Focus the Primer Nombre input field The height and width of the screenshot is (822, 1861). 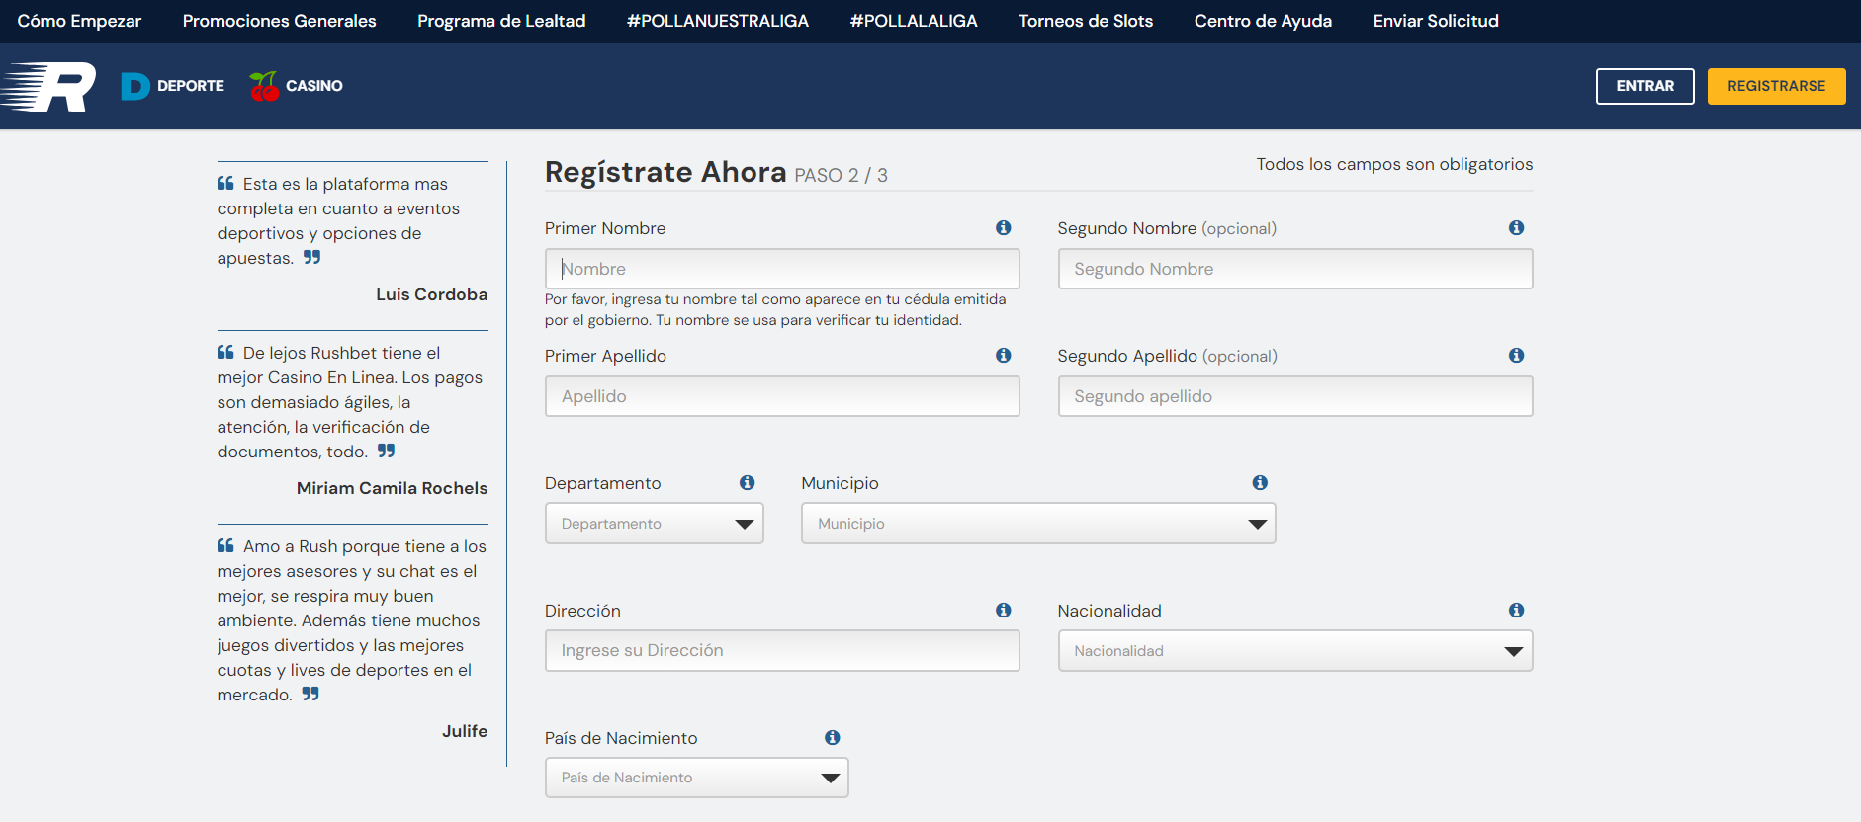pyautogui.click(x=782, y=269)
